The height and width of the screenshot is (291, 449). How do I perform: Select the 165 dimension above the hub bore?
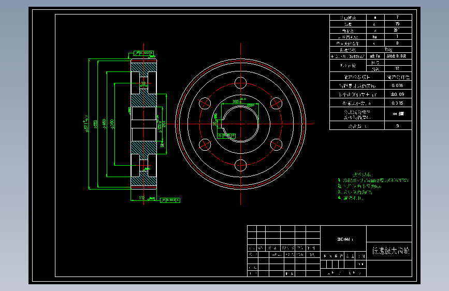click(x=236, y=101)
